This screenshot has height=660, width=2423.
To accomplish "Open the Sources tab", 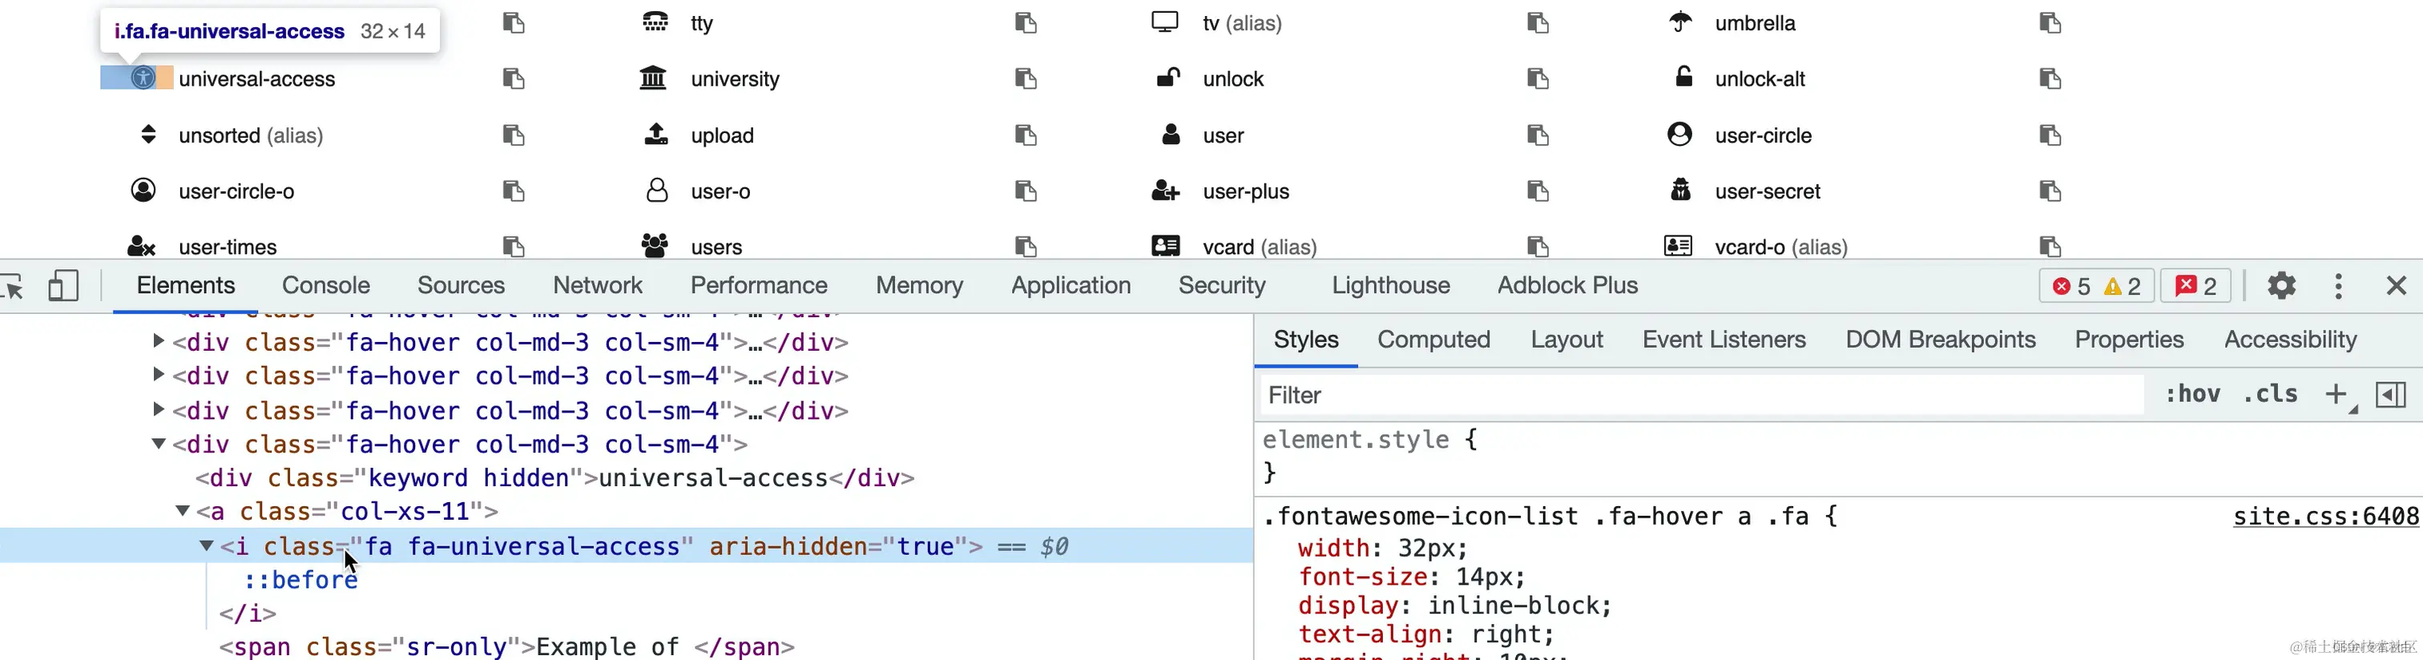I will pos(461,285).
